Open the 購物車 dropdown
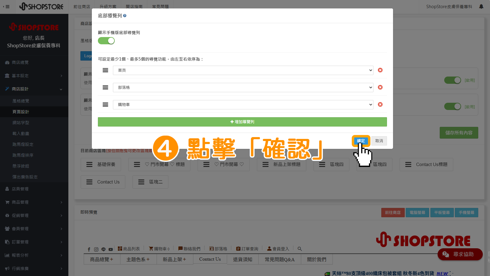The image size is (490, 276). [x=243, y=105]
